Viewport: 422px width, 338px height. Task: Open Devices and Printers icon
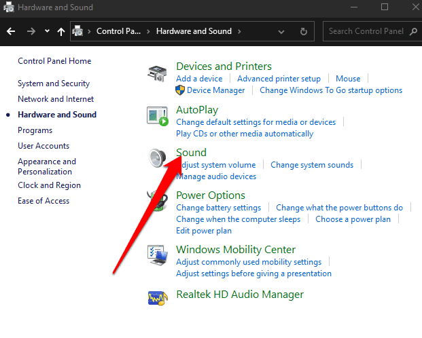(158, 73)
